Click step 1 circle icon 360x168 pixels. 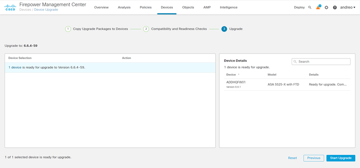coord(68,29)
